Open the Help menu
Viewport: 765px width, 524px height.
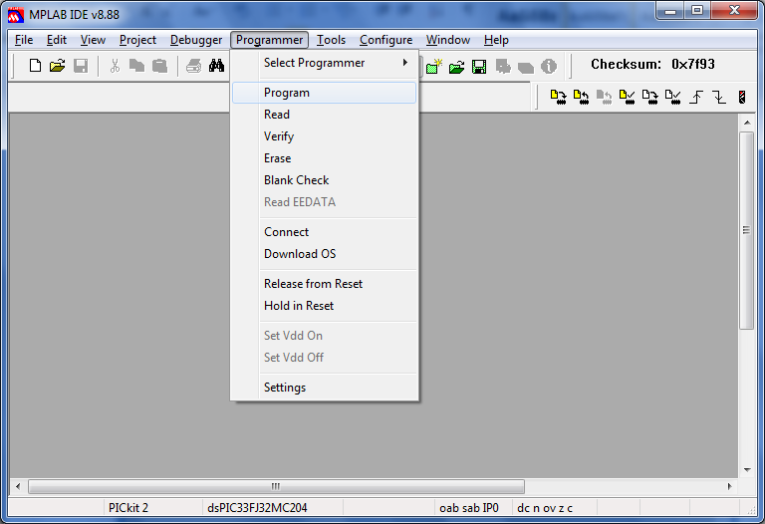point(496,40)
